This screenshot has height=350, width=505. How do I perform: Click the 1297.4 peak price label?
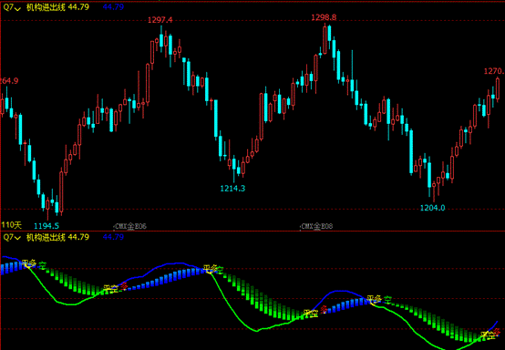point(160,20)
